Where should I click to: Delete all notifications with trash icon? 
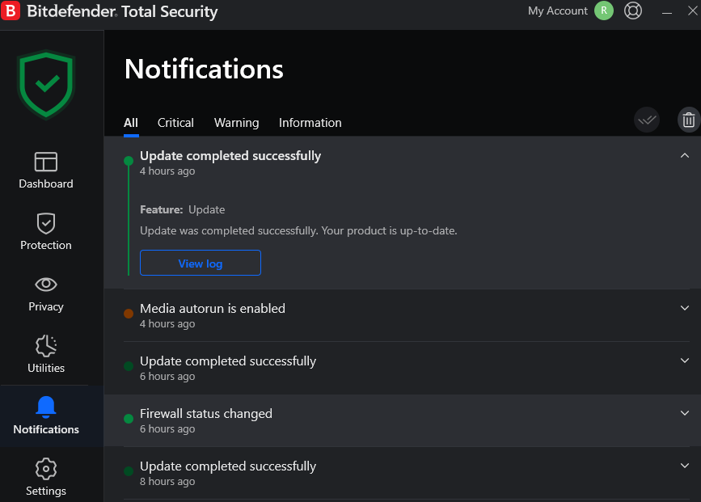coord(689,120)
